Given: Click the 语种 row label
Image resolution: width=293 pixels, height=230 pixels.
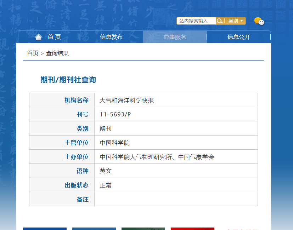Looking at the screenshot, I should (x=83, y=171).
